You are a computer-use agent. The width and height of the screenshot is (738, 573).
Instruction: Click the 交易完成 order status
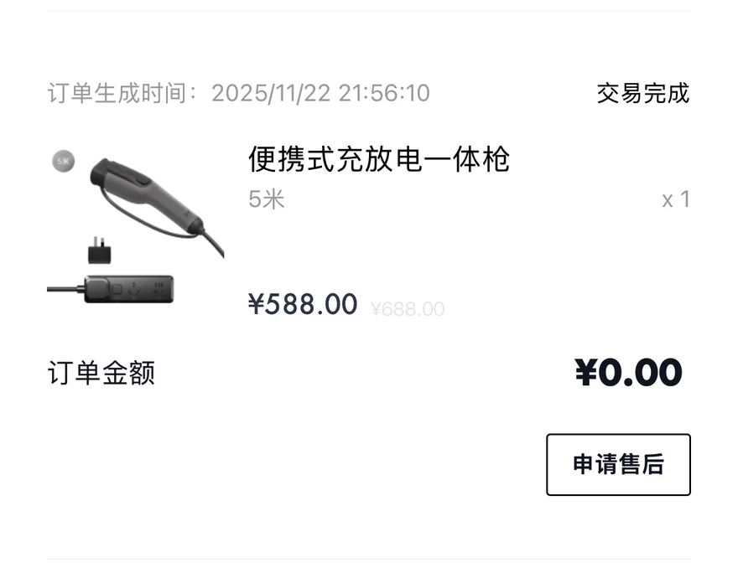pos(643,93)
